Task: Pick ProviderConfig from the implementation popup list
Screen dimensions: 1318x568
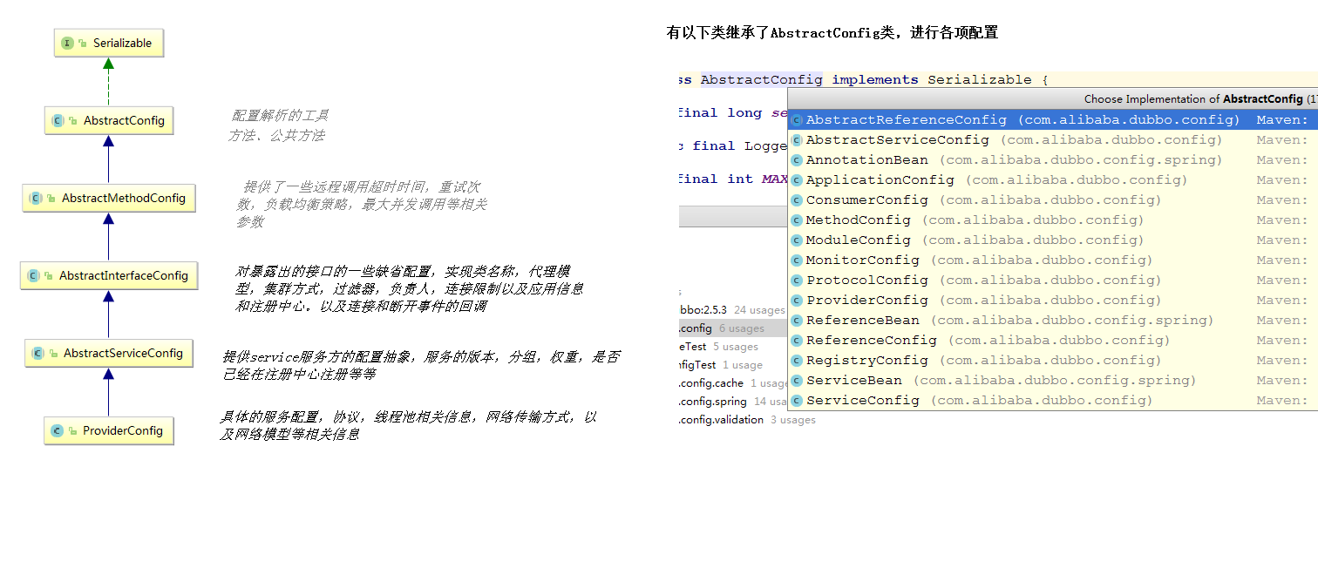Action: 1052,300
